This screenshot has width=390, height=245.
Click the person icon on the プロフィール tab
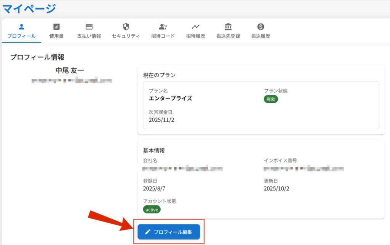pos(21,27)
